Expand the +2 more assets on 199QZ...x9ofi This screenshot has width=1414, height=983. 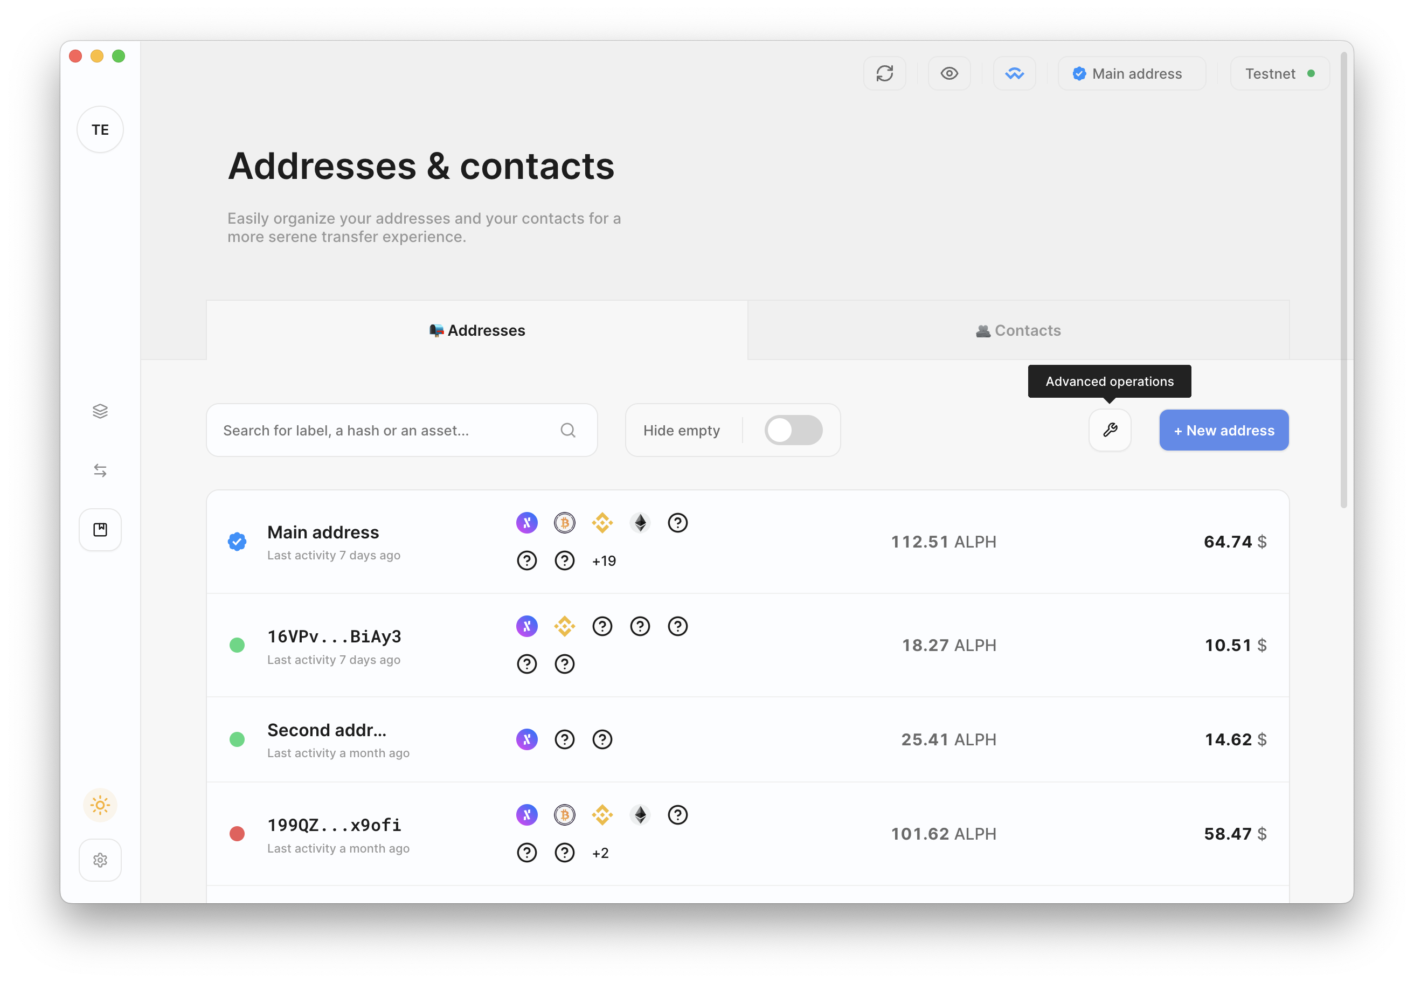pyautogui.click(x=600, y=853)
